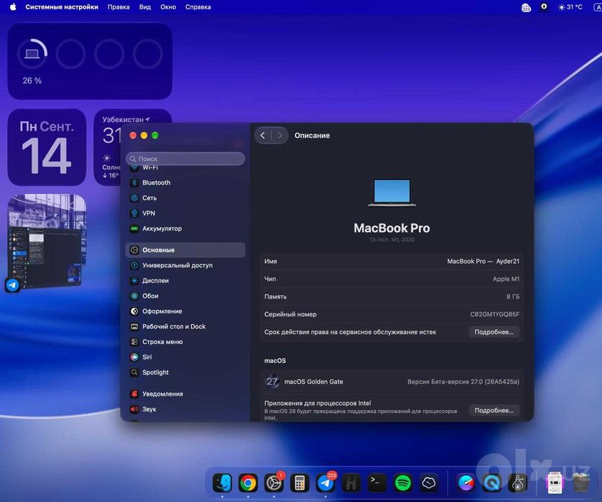Open the Вид menu

(144, 7)
